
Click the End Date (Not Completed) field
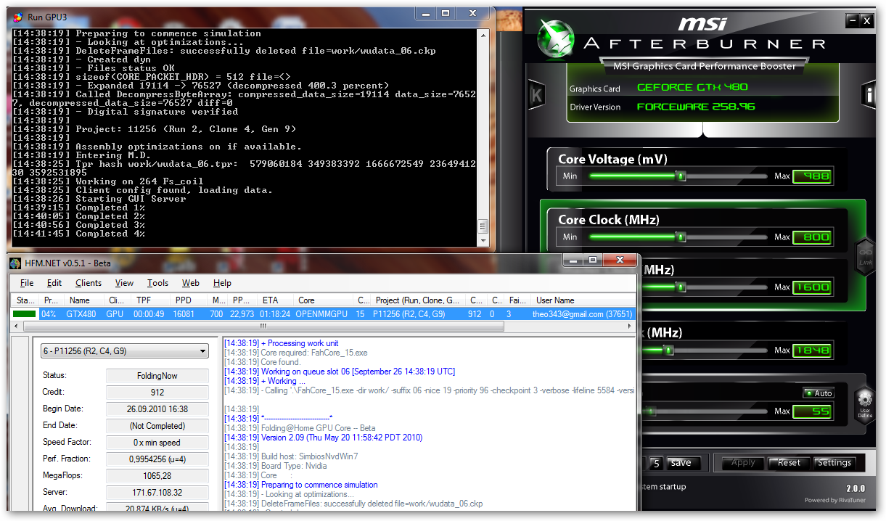(157, 426)
